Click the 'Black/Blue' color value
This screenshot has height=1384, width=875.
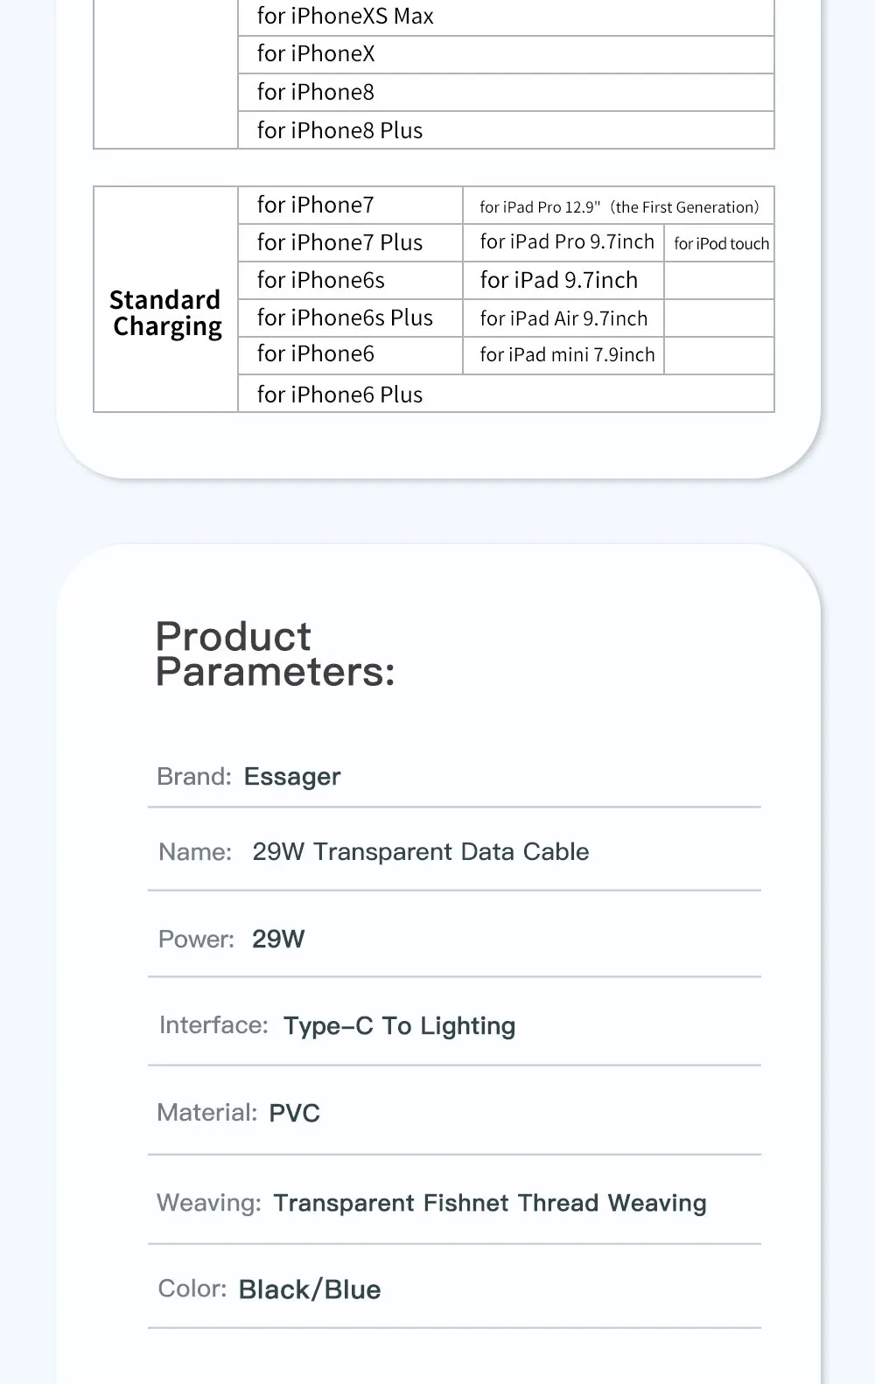310,1290
